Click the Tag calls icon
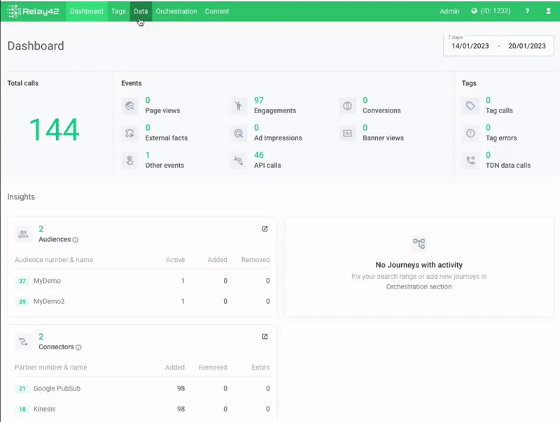 tap(470, 106)
